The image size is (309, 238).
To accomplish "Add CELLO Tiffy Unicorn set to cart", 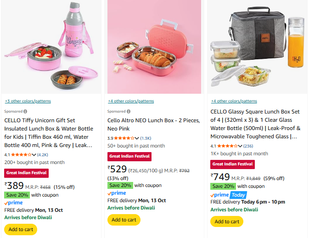I will (x=21, y=229).
